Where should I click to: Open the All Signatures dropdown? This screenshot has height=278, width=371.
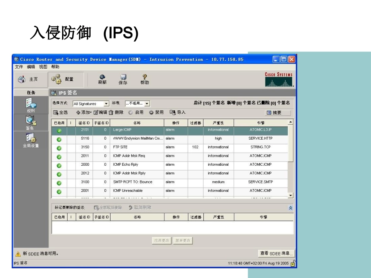91,104
